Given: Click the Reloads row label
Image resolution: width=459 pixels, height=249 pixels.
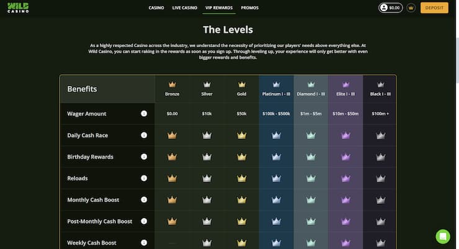Looking at the screenshot, I should 78,178.
